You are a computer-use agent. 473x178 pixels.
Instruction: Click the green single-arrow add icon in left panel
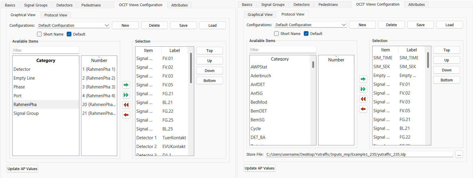tap(126, 85)
